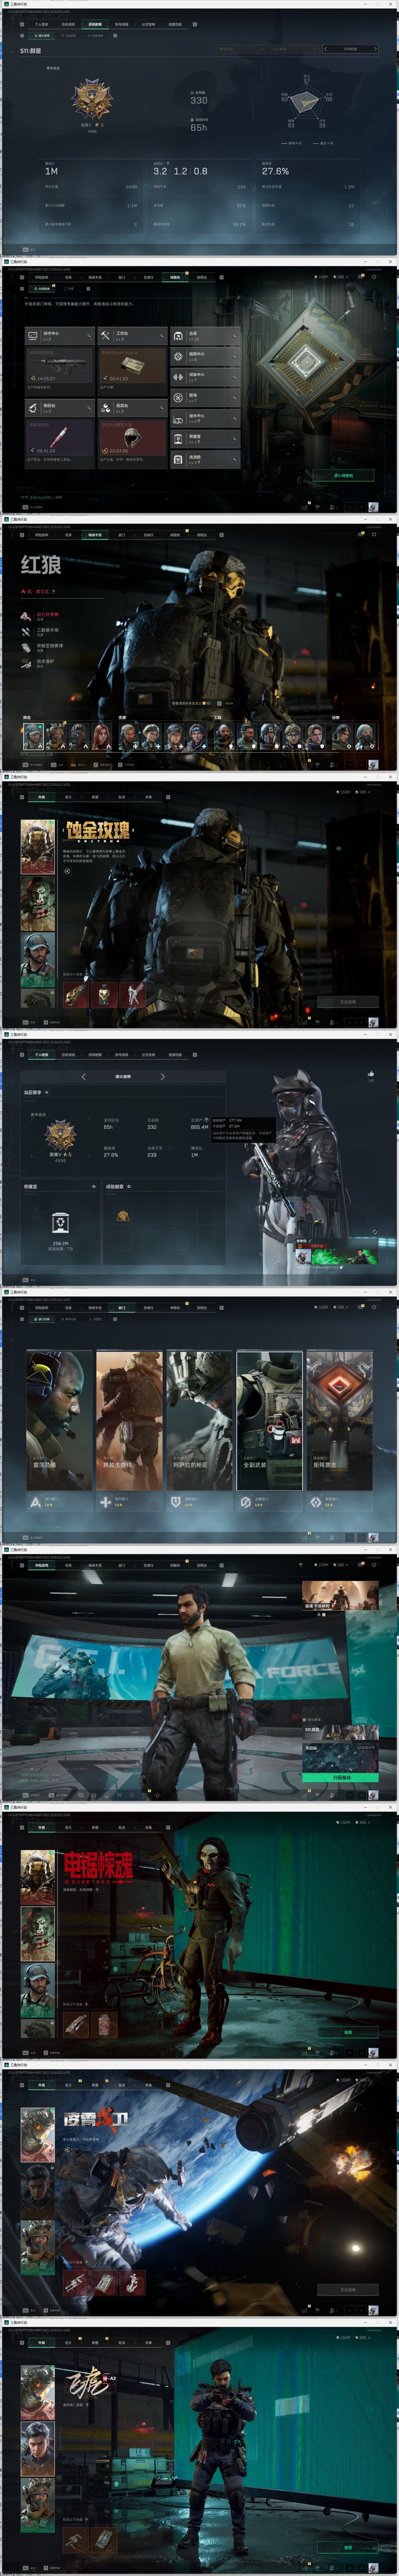Click the hammer icon on 工作台 card
This screenshot has width=399, height=2576.
[x=105, y=336]
